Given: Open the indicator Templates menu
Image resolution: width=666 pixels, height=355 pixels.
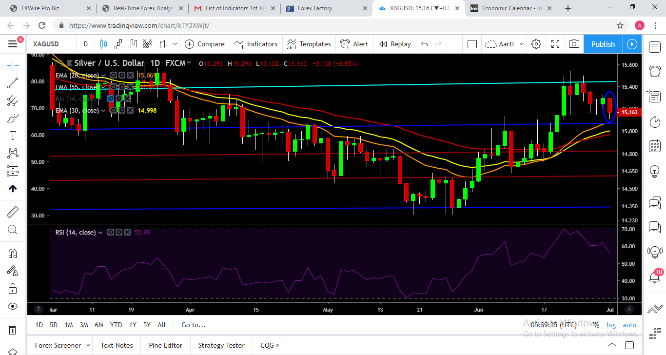Looking at the screenshot, I should click(309, 44).
